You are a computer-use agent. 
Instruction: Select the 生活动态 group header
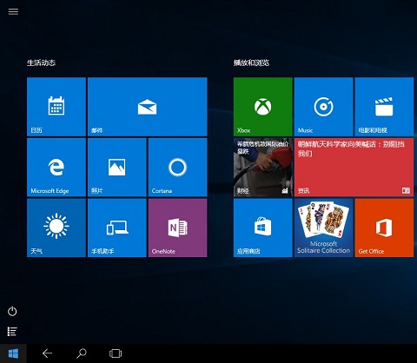pyautogui.click(x=41, y=63)
